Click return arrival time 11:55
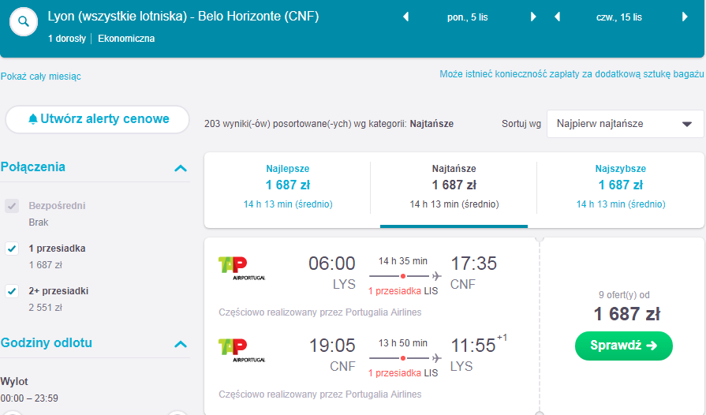 pyautogui.click(x=473, y=346)
